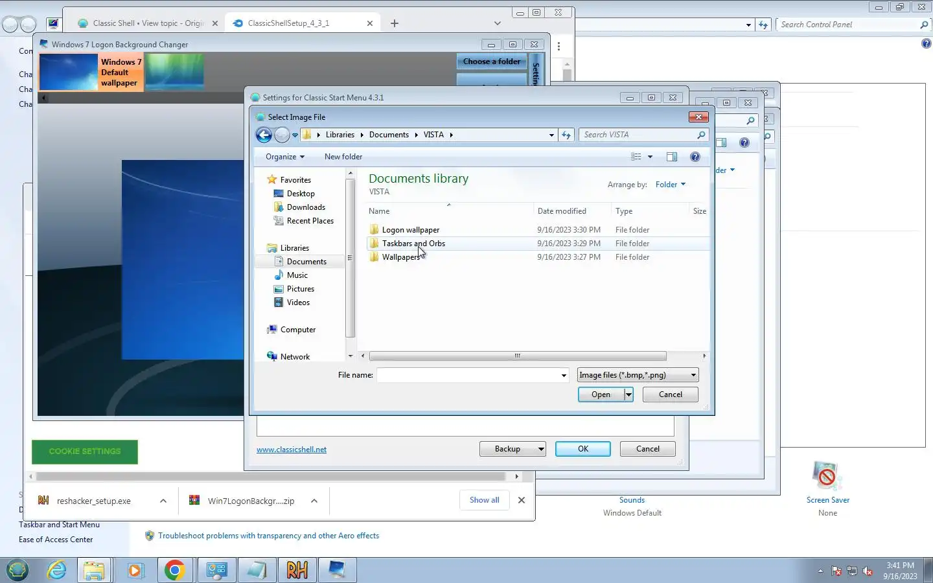Open Downloads in Favorites

tap(306, 207)
